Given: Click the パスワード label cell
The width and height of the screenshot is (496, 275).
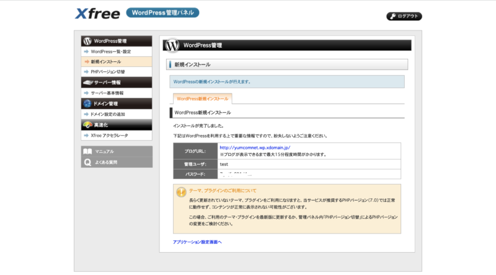Looking at the screenshot, I should click(195, 174).
